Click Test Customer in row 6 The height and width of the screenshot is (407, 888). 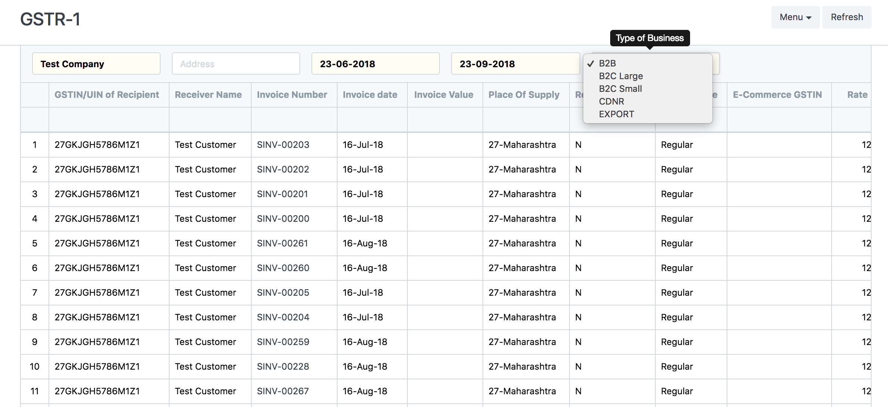coord(205,268)
